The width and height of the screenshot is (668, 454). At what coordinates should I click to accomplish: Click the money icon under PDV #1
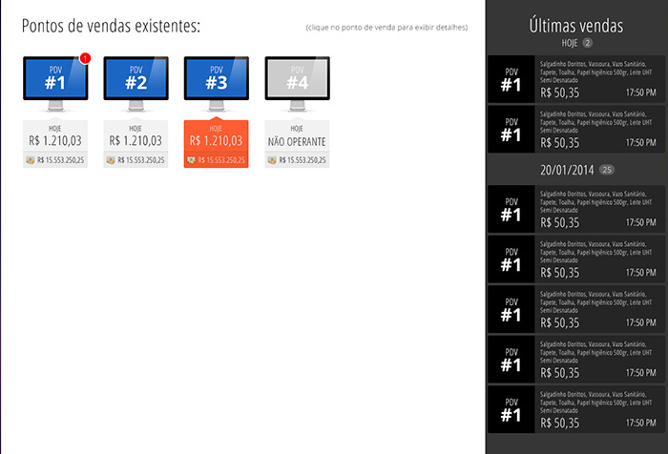click(30, 159)
